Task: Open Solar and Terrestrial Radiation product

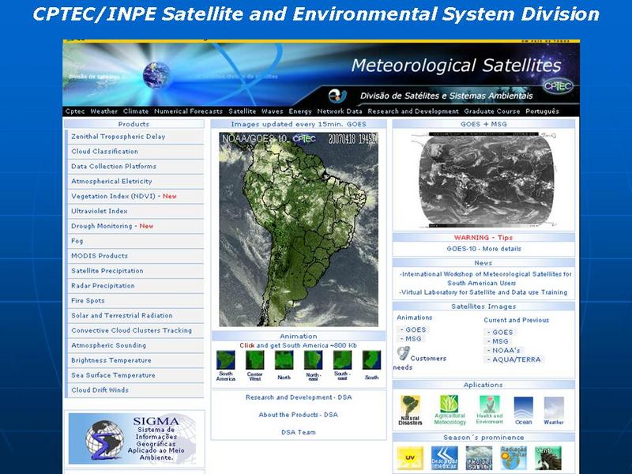Action: pos(134,315)
